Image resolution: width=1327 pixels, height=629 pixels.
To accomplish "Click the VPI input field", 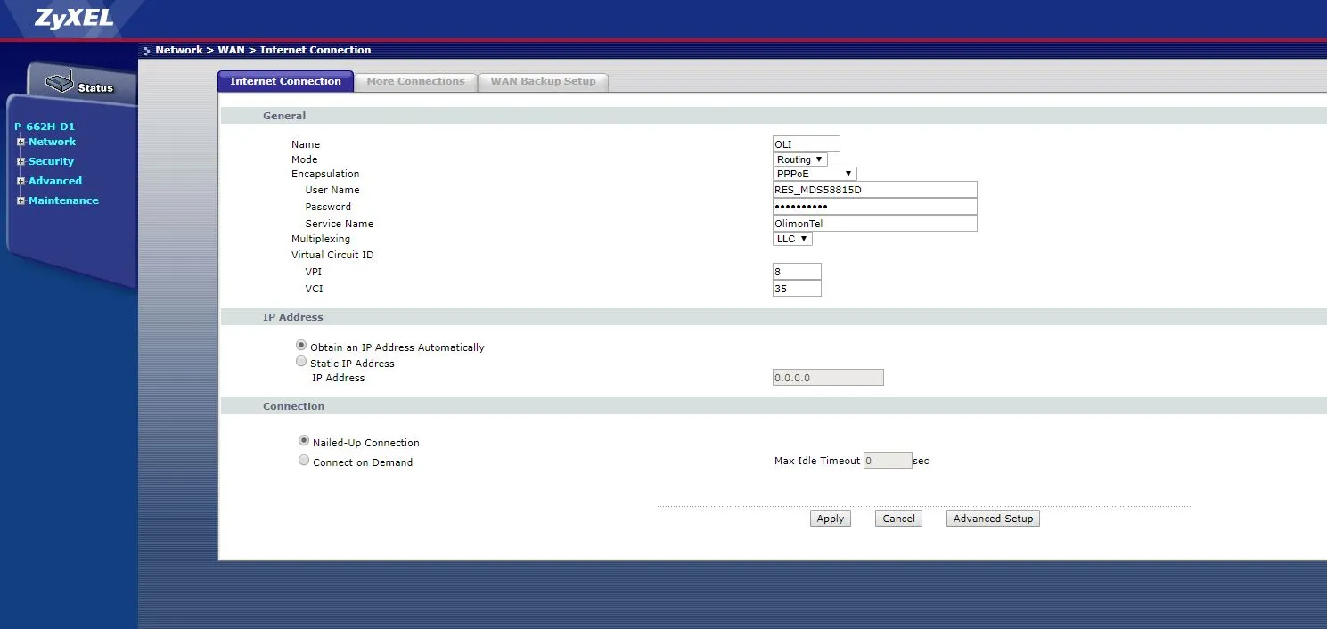I will click(797, 272).
